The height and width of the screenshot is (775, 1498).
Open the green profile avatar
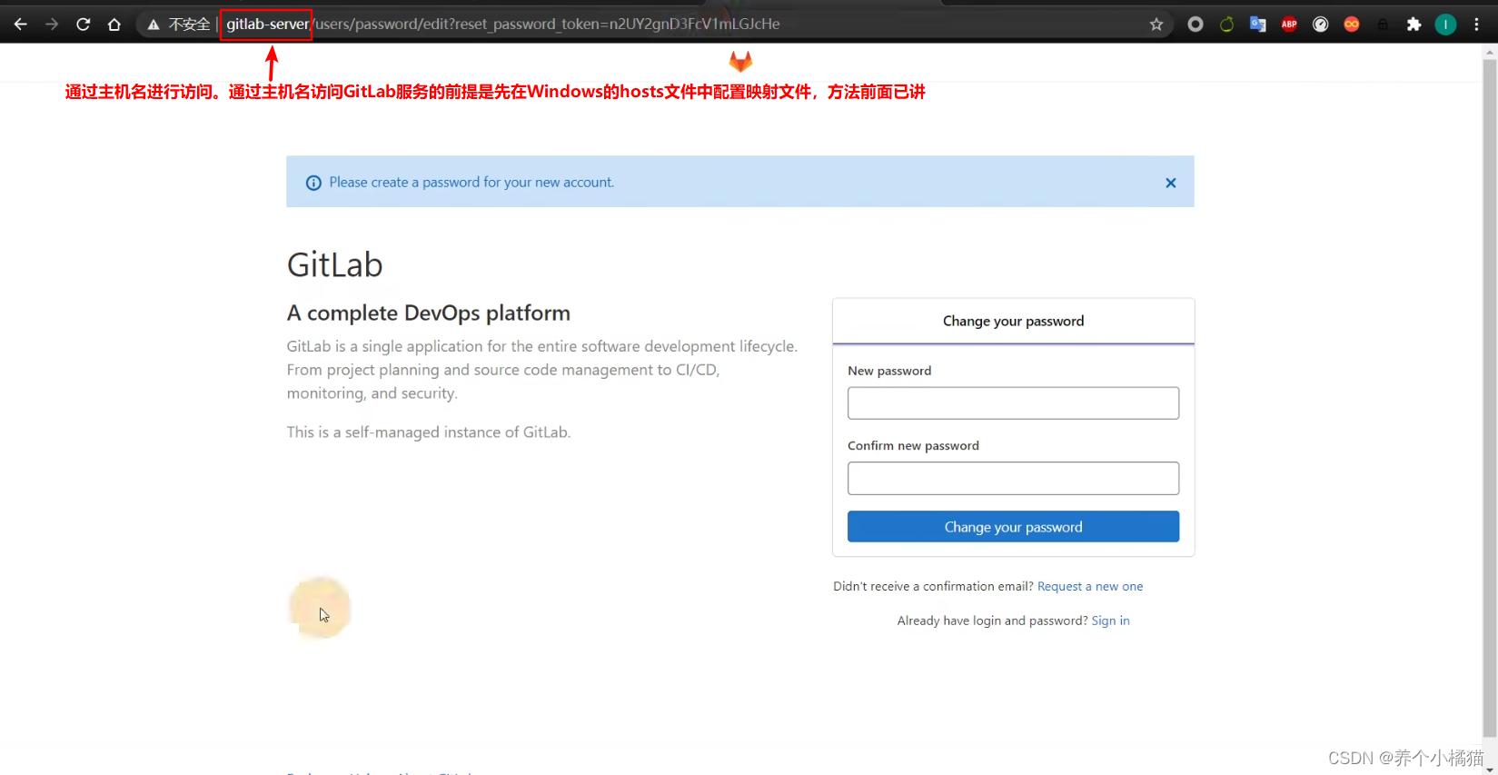[x=1445, y=25]
